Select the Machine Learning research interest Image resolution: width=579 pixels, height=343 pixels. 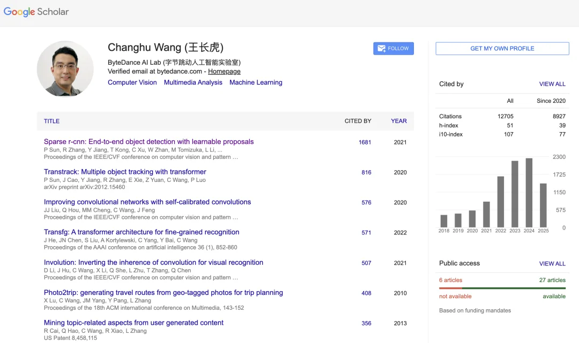(x=256, y=82)
